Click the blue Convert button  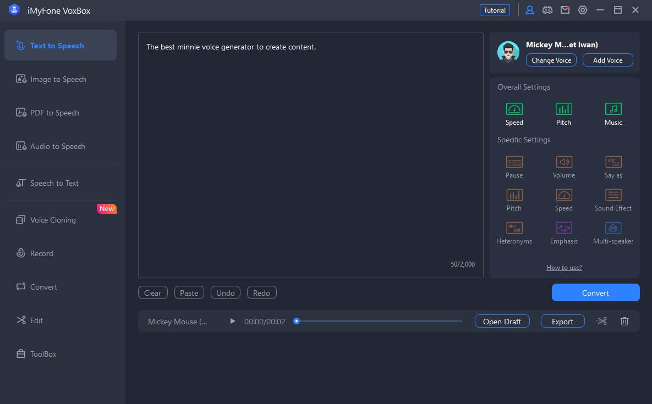(595, 293)
